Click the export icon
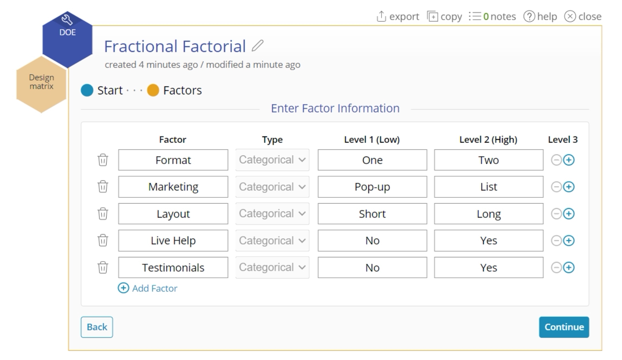Screen dimensions: 622x360 click(x=381, y=16)
